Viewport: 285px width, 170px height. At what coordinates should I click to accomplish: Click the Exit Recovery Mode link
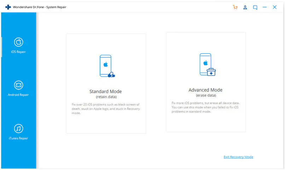click(238, 157)
